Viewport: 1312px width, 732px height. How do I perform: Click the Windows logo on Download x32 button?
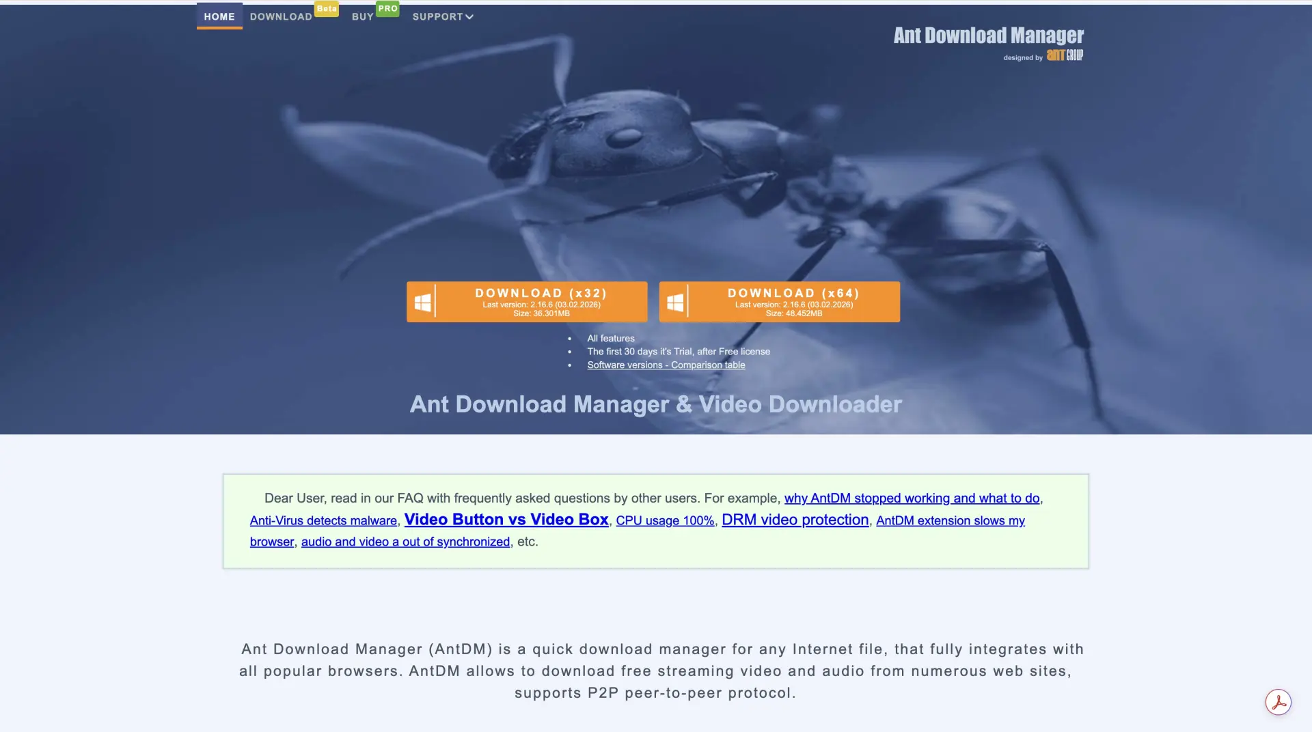[x=423, y=302]
